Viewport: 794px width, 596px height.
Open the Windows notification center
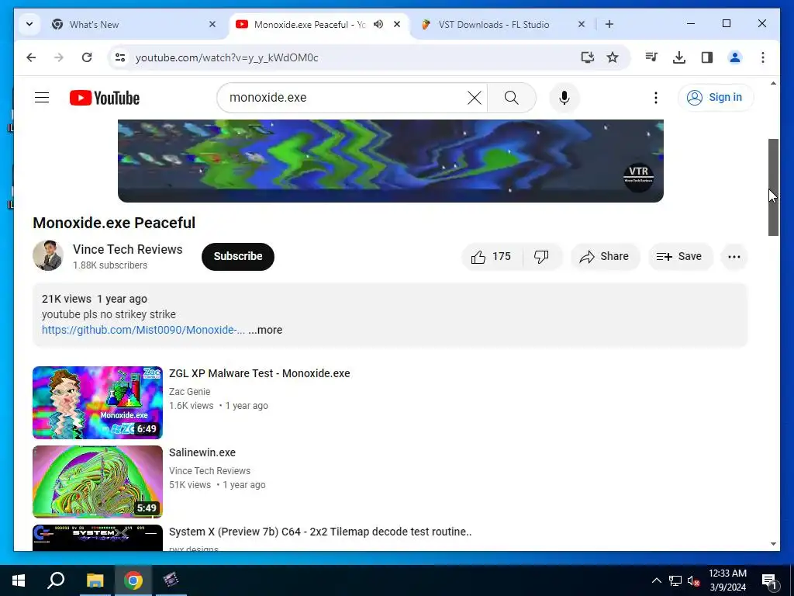[769, 581]
